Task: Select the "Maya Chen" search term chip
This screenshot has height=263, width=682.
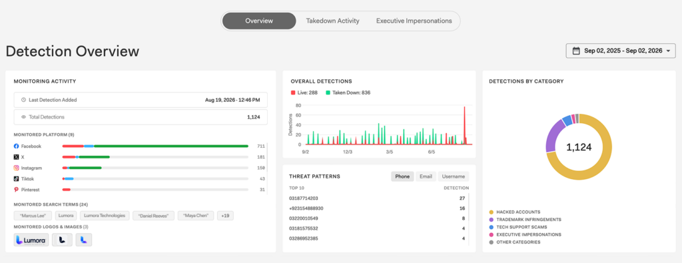Action: click(x=196, y=216)
